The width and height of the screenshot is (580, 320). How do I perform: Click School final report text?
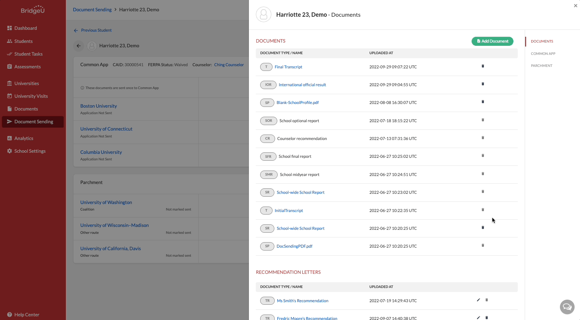coord(295,156)
